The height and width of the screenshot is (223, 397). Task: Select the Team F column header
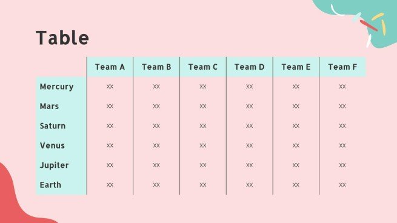(342, 67)
